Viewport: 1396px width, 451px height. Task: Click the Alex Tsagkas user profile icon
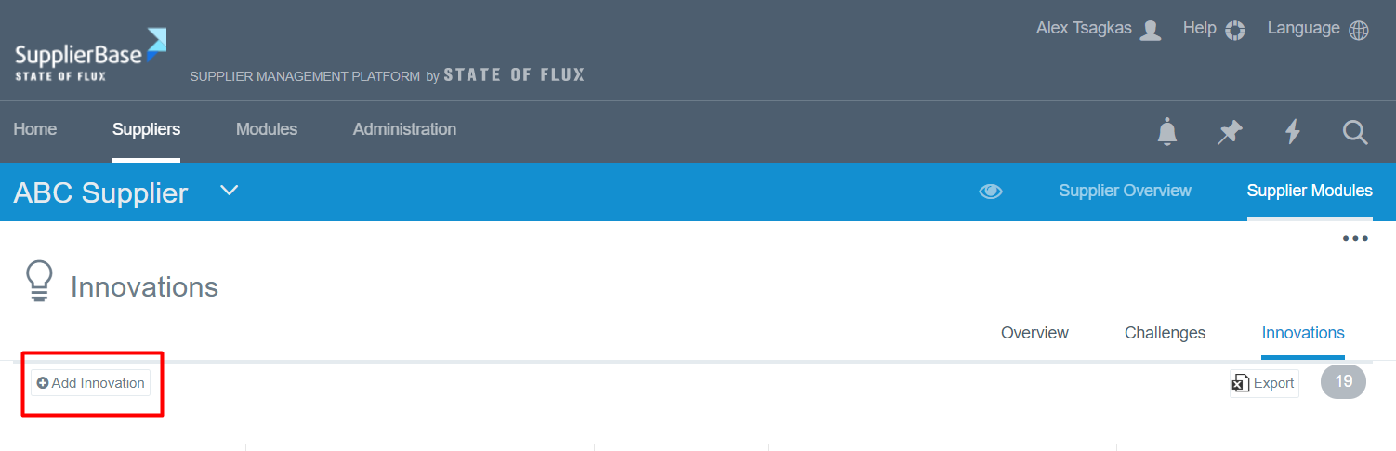coord(1151,30)
